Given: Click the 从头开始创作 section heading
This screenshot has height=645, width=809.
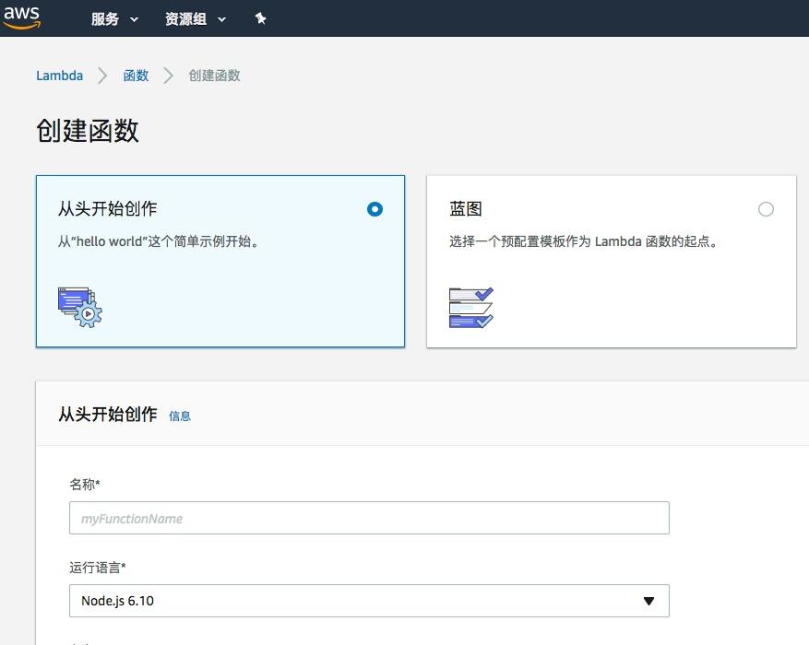Looking at the screenshot, I should coord(108,415).
